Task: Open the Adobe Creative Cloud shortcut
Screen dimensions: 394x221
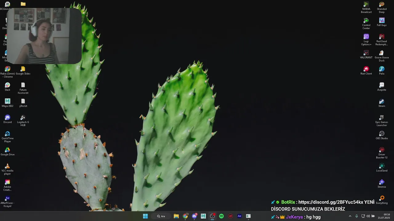Action: click(x=7, y=185)
